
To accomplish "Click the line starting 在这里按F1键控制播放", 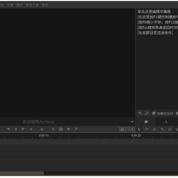I will tap(158, 17).
